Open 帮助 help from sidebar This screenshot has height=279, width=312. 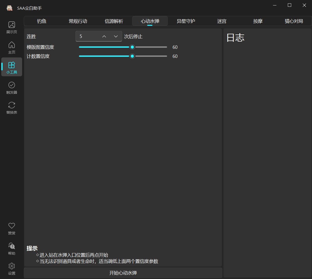click(x=12, y=249)
